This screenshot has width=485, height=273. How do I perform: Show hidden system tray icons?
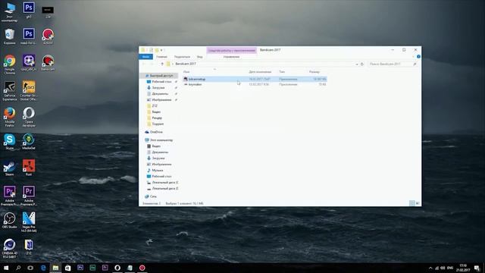pyautogui.click(x=430, y=268)
